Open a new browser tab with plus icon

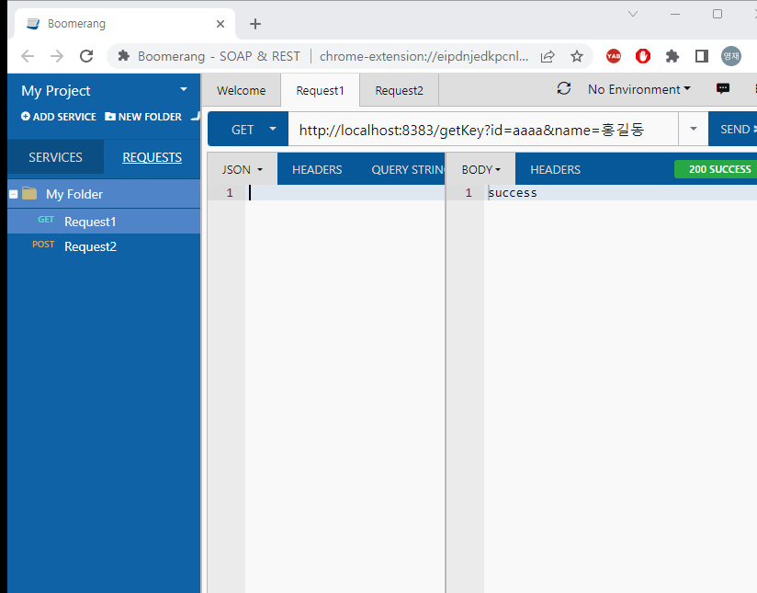255,24
